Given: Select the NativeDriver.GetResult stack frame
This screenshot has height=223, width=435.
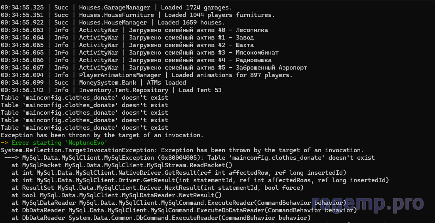Looking at the screenshot, I should [179, 173].
